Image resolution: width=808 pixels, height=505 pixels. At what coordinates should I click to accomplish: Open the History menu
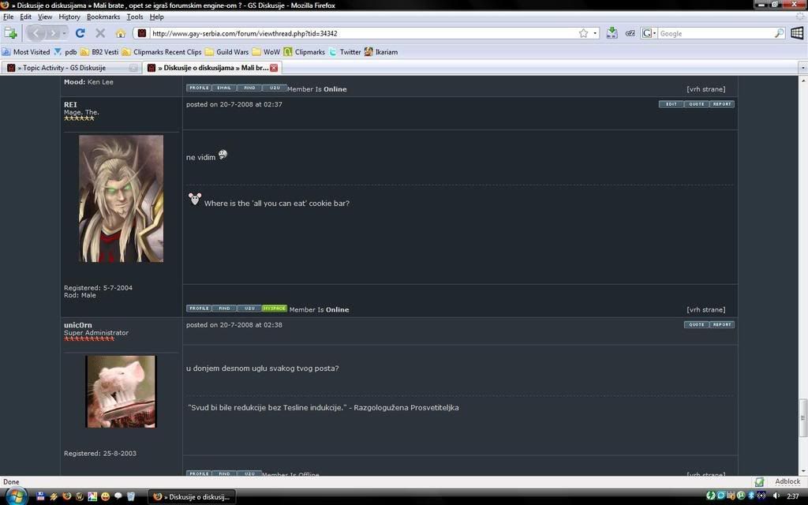[x=69, y=17]
